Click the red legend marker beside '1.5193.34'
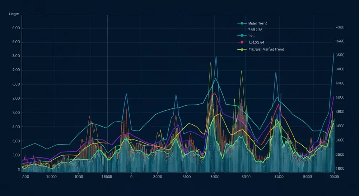Viewport: 359px width, 196px height. tap(242, 42)
